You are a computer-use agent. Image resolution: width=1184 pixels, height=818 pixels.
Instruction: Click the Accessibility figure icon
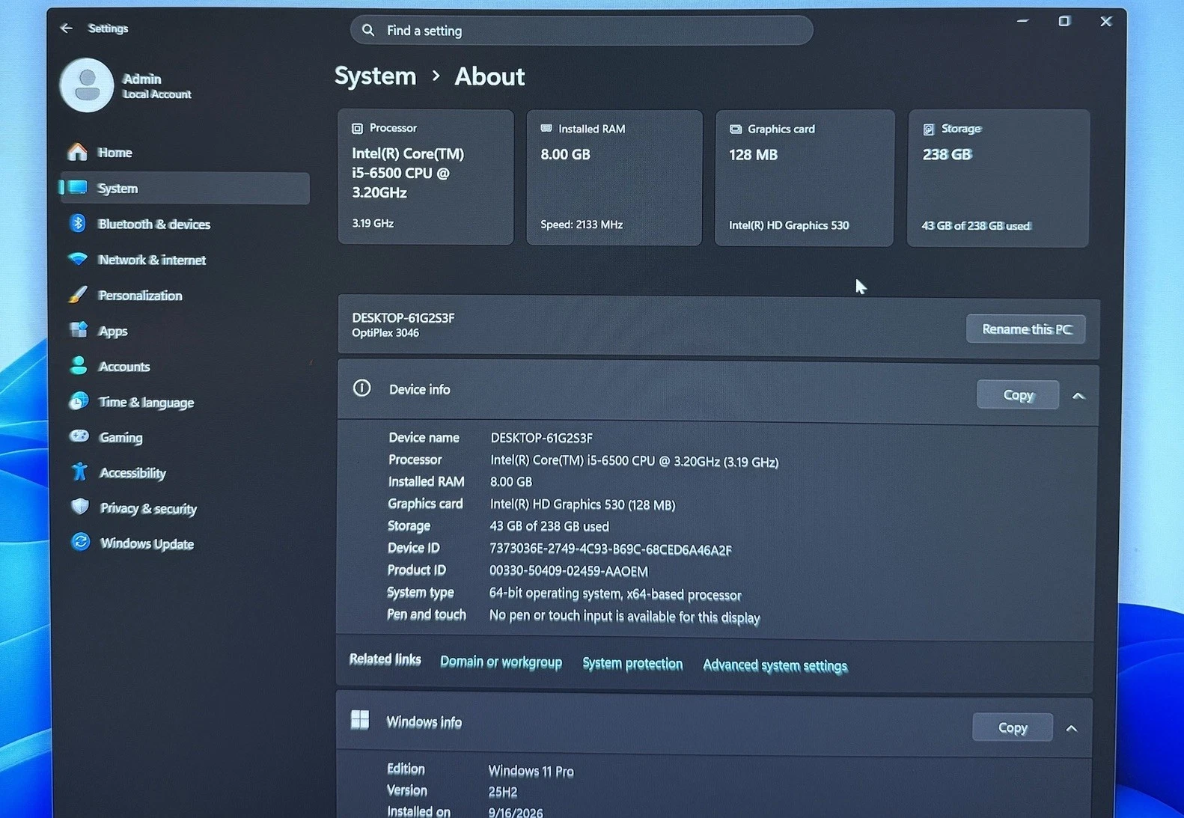(79, 471)
